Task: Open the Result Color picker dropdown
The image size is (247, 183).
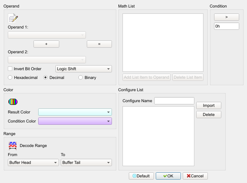Action: (75, 112)
